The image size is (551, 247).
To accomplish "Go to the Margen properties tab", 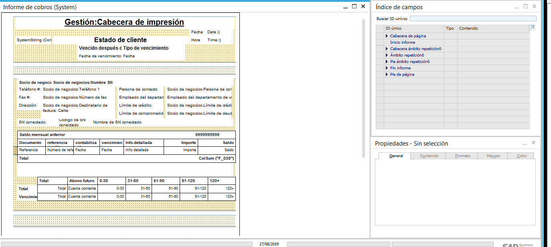I will click(493, 156).
